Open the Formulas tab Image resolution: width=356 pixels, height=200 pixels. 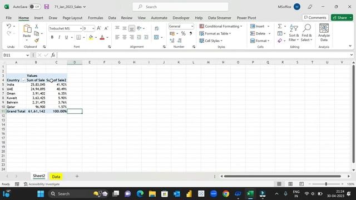(95, 18)
